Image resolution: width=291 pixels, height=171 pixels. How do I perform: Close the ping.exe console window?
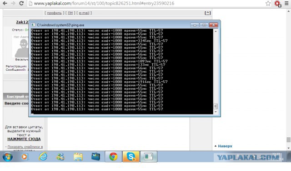pyautogui.click(x=213, y=25)
